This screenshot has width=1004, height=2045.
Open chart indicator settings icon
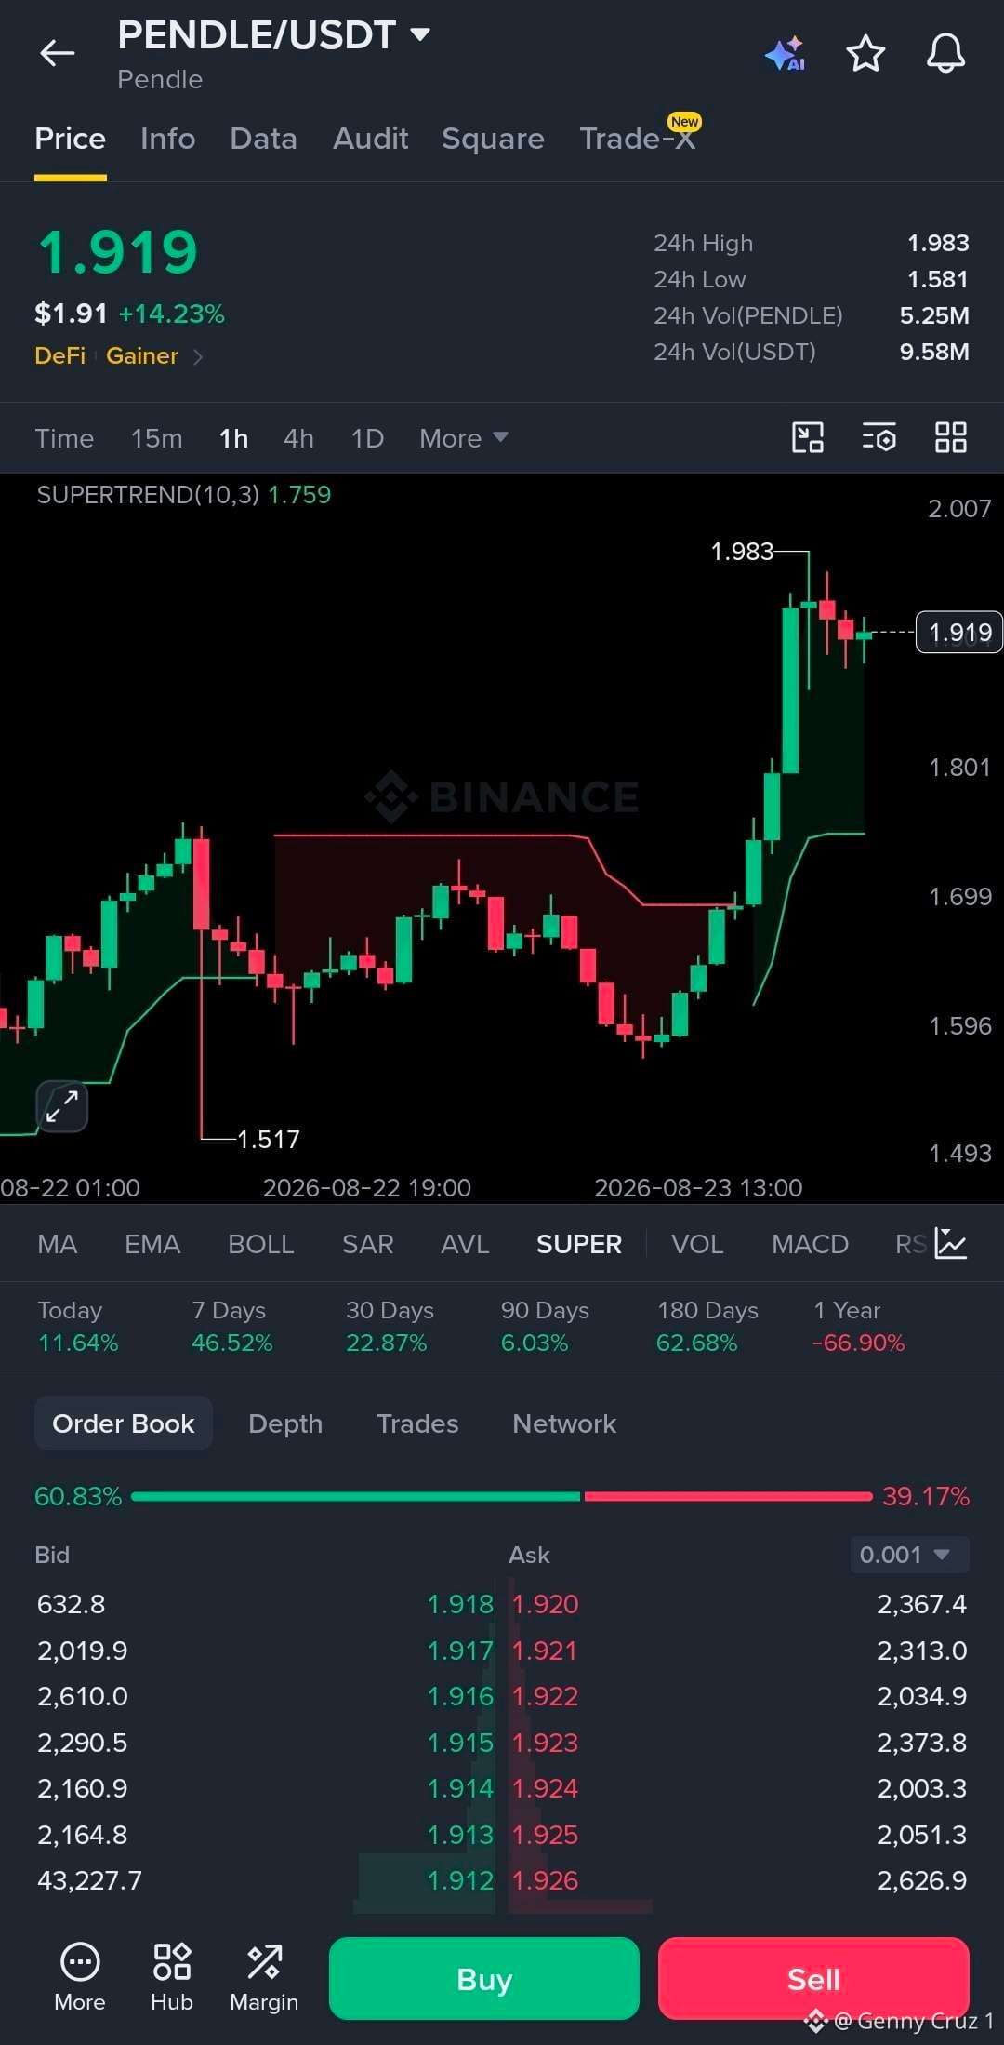click(x=878, y=437)
